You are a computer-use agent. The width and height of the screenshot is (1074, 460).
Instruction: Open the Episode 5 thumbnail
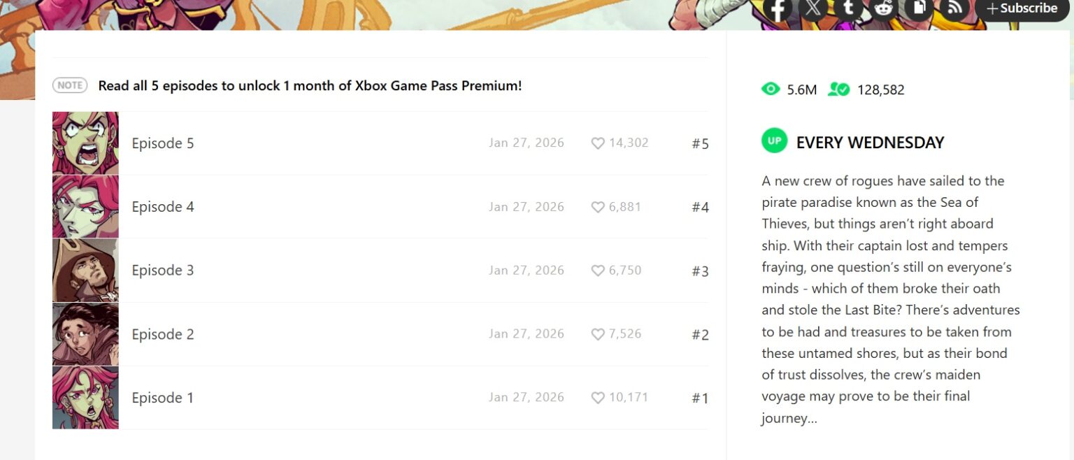coord(85,143)
